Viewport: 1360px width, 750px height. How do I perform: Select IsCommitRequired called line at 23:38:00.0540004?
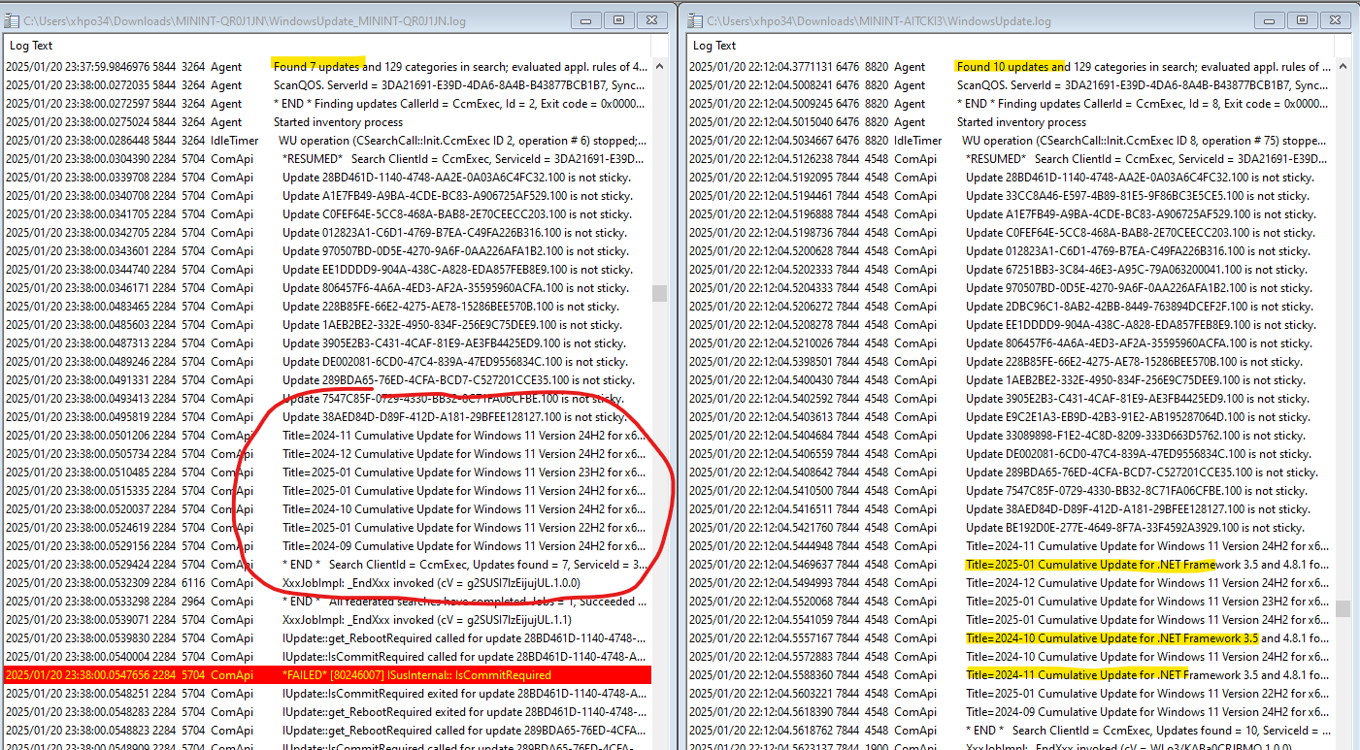coord(327,657)
